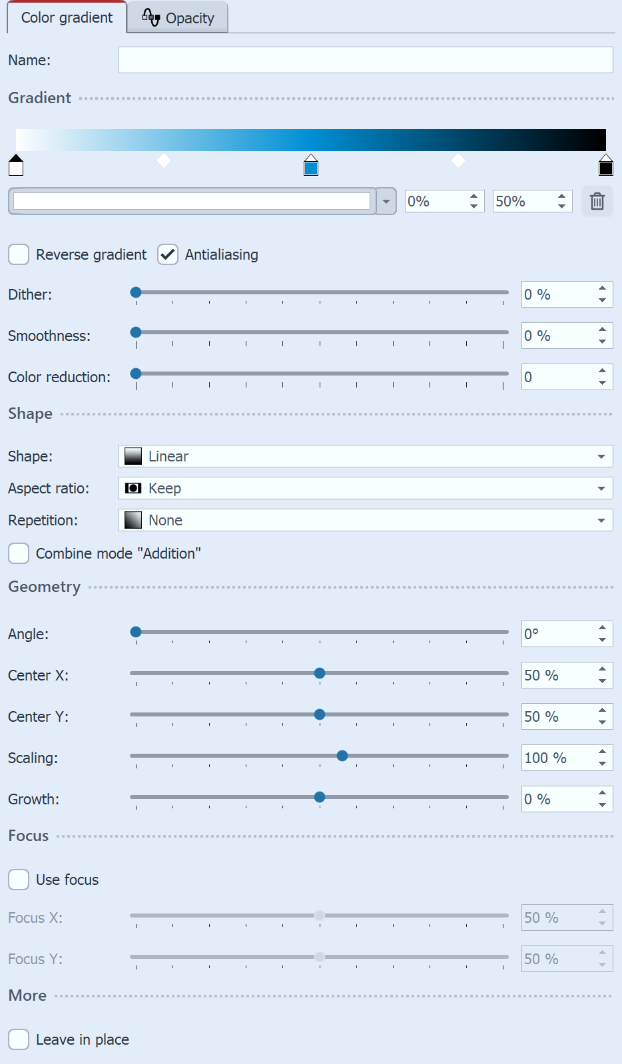Click the Keep aspect ratio icon

133,488
